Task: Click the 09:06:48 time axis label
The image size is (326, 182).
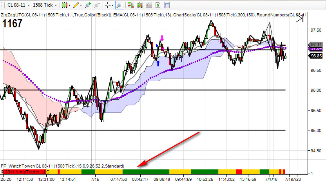Action: [x=162, y=179]
